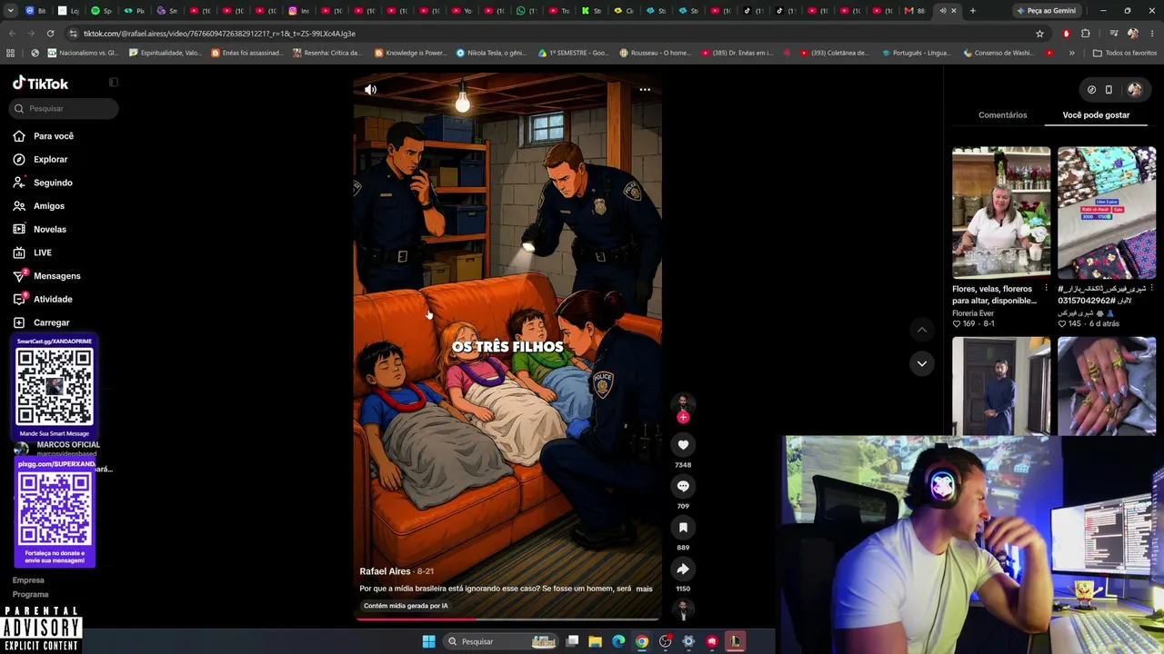This screenshot has width=1164, height=654.
Task: Open the video more options menu
Action: (x=645, y=90)
